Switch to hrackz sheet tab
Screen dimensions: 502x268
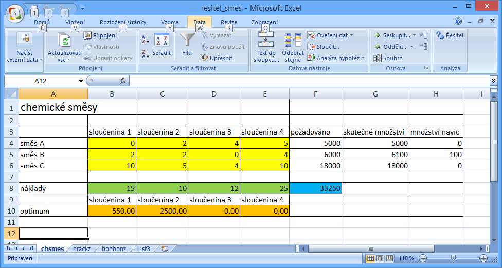pos(82,248)
